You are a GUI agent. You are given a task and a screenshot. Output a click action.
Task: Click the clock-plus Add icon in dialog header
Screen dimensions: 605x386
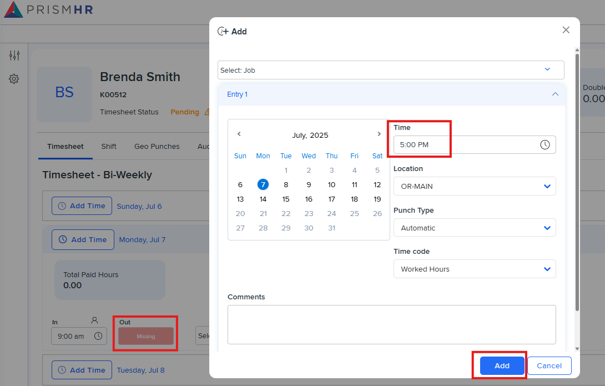click(x=221, y=31)
